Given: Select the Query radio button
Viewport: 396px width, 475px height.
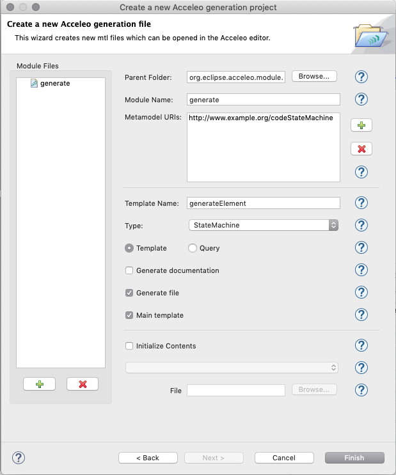Looking at the screenshot, I should 193,248.
